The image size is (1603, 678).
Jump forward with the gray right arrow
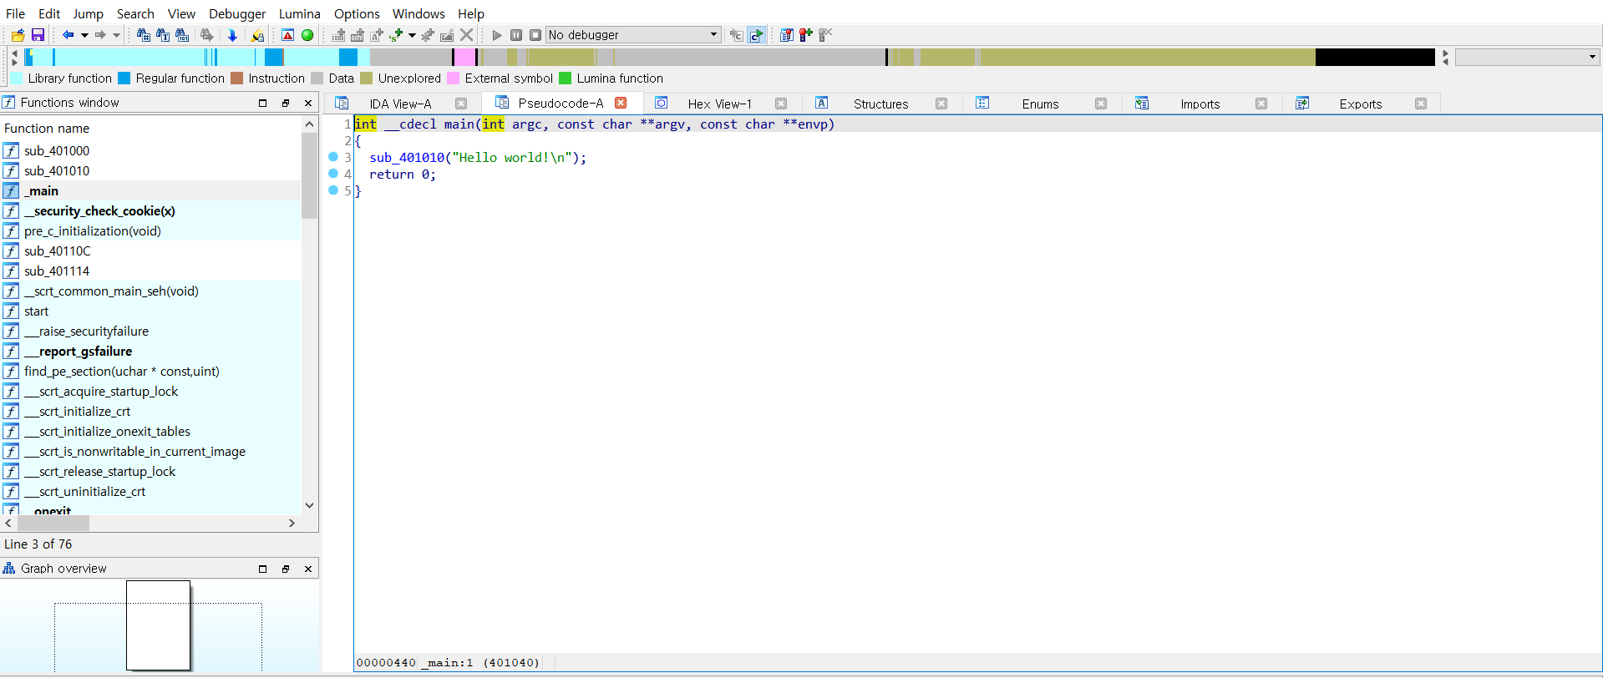pos(100,35)
